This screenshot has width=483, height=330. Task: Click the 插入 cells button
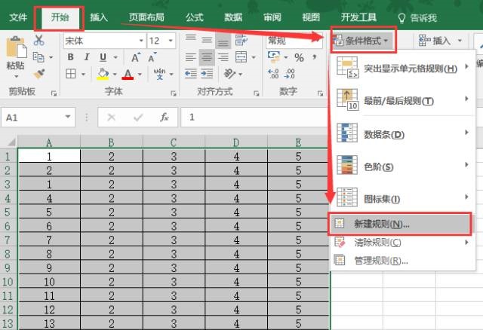[x=435, y=40]
